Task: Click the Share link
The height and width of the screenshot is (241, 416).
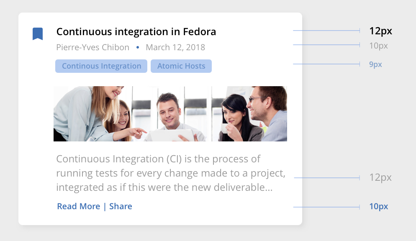Action: pyautogui.click(x=121, y=206)
